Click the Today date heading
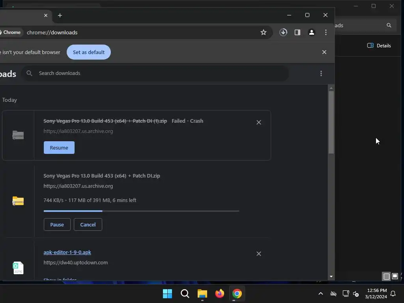Viewport: 404px width, 303px height. click(9, 100)
